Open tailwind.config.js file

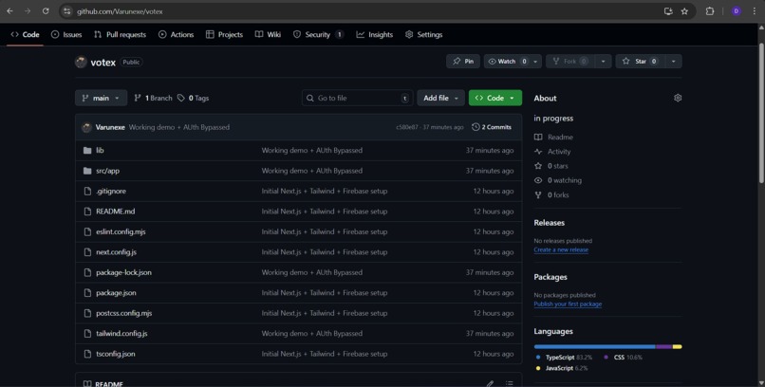[121, 334]
